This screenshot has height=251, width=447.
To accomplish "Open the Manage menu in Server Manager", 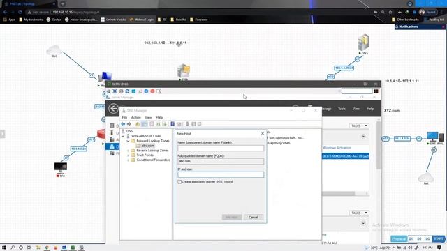I will [x=327, y=109].
